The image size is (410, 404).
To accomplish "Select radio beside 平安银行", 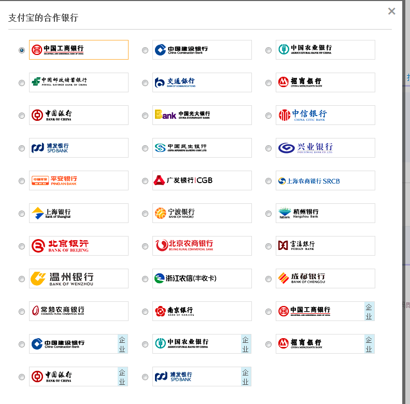I will click(x=22, y=181).
